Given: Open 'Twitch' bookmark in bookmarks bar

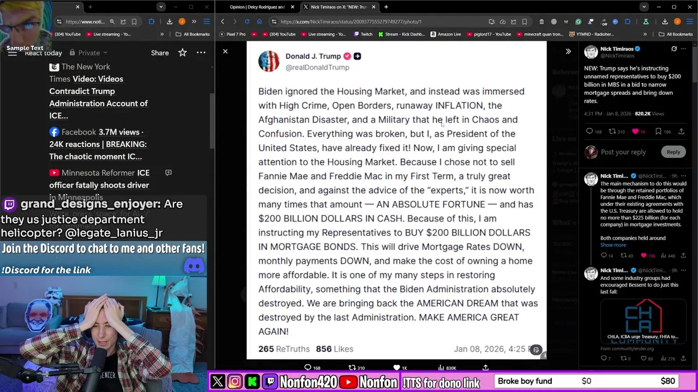Looking at the screenshot, I should coord(363,34).
